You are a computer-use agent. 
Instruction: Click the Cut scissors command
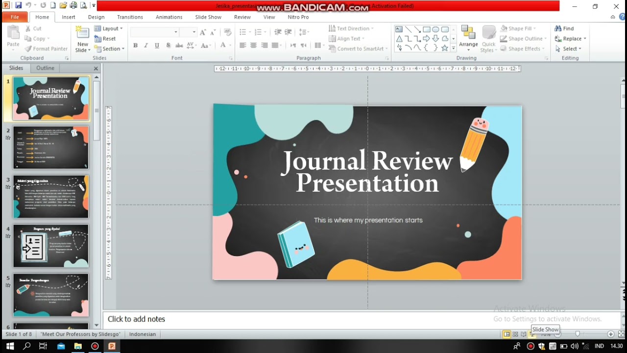pos(33,28)
